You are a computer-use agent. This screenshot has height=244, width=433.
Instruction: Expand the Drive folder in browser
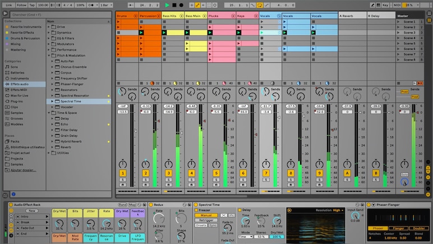[x=49, y=27]
